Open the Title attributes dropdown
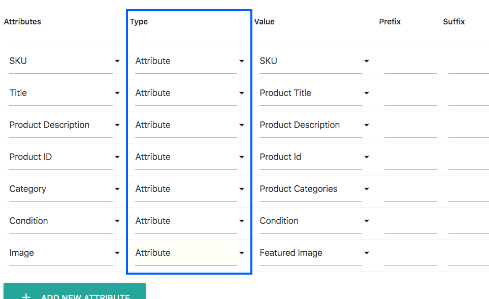The width and height of the screenshot is (489, 299). tap(64, 93)
